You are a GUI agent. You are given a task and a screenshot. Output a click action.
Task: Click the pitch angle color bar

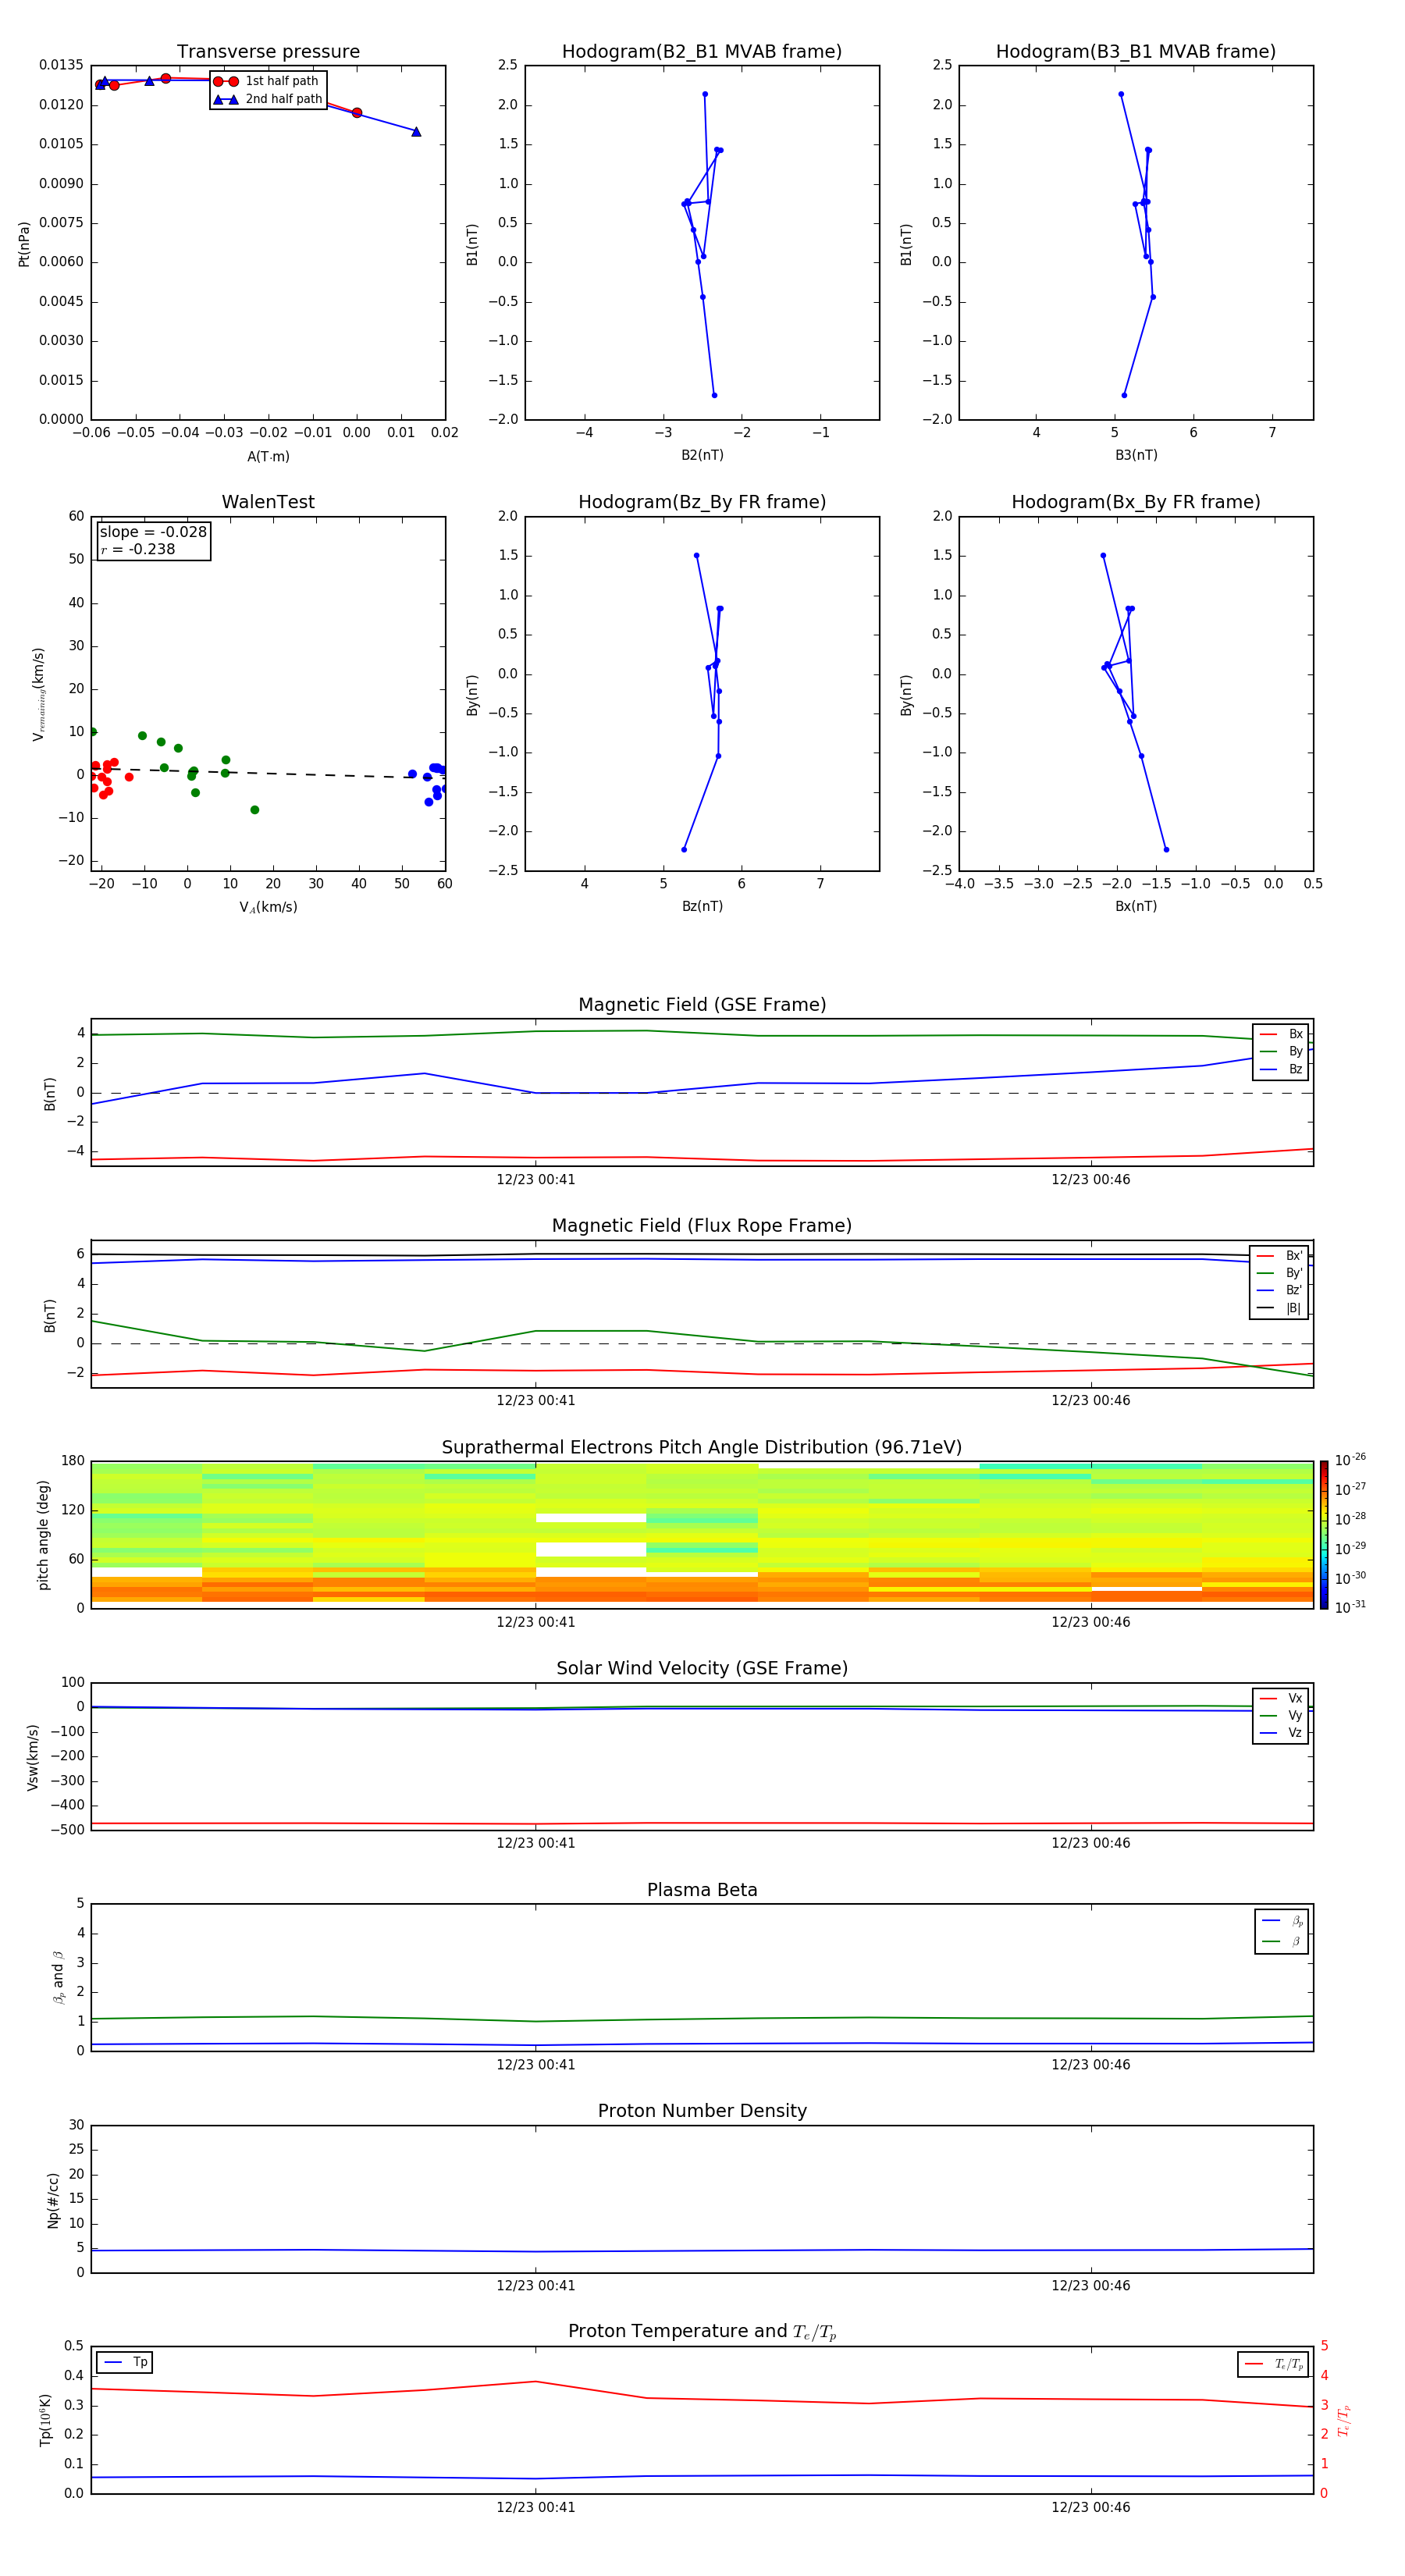(1323, 1535)
